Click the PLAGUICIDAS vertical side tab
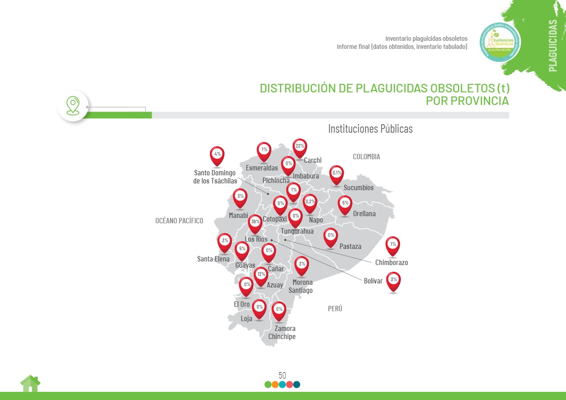The width and height of the screenshot is (566, 400). coord(553,45)
